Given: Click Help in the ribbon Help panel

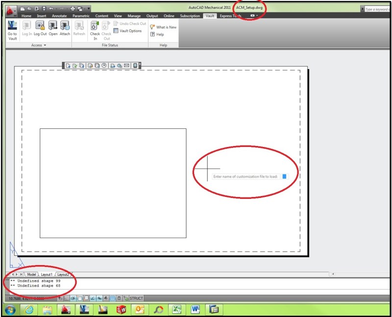Looking at the screenshot, I should pyautogui.click(x=157, y=34).
